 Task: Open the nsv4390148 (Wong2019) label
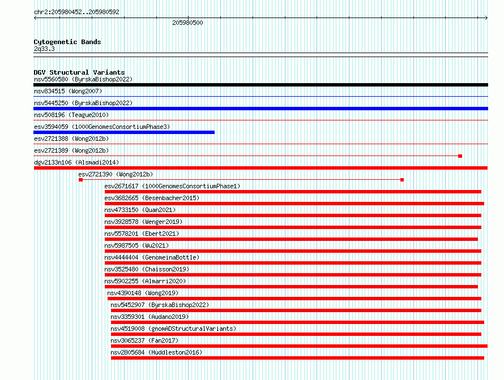click(x=143, y=293)
